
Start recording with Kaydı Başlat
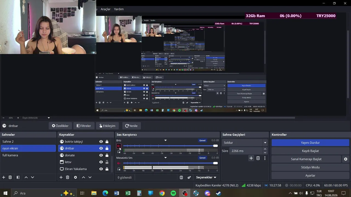point(310,151)
